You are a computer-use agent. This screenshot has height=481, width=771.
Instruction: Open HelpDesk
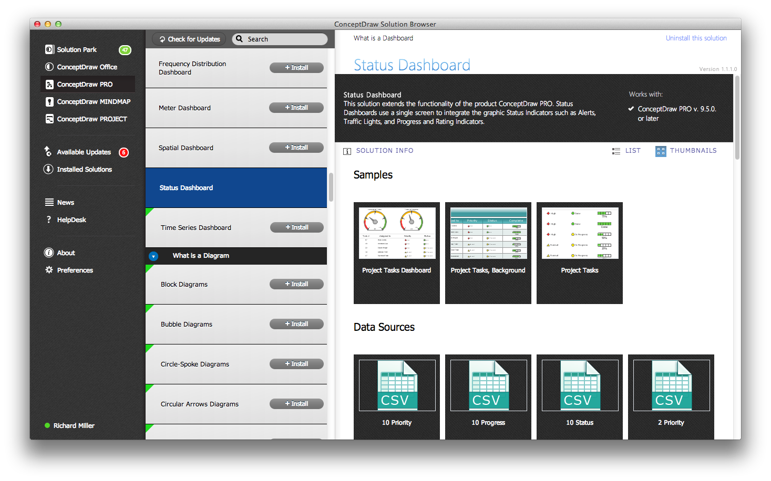coord(71,219)
